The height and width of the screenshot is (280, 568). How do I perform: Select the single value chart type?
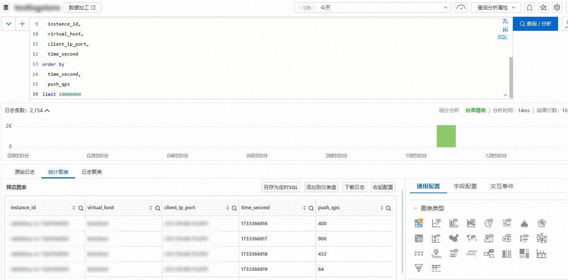[x=507, y=223]
